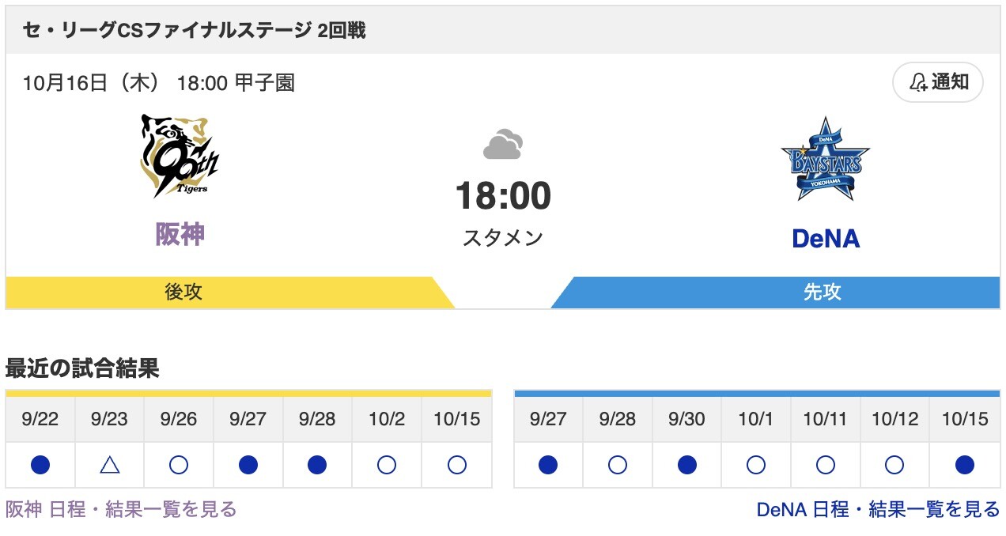Open the DeNA team name link
This screenshot has height=536, width=1006.
coord(825,238)
